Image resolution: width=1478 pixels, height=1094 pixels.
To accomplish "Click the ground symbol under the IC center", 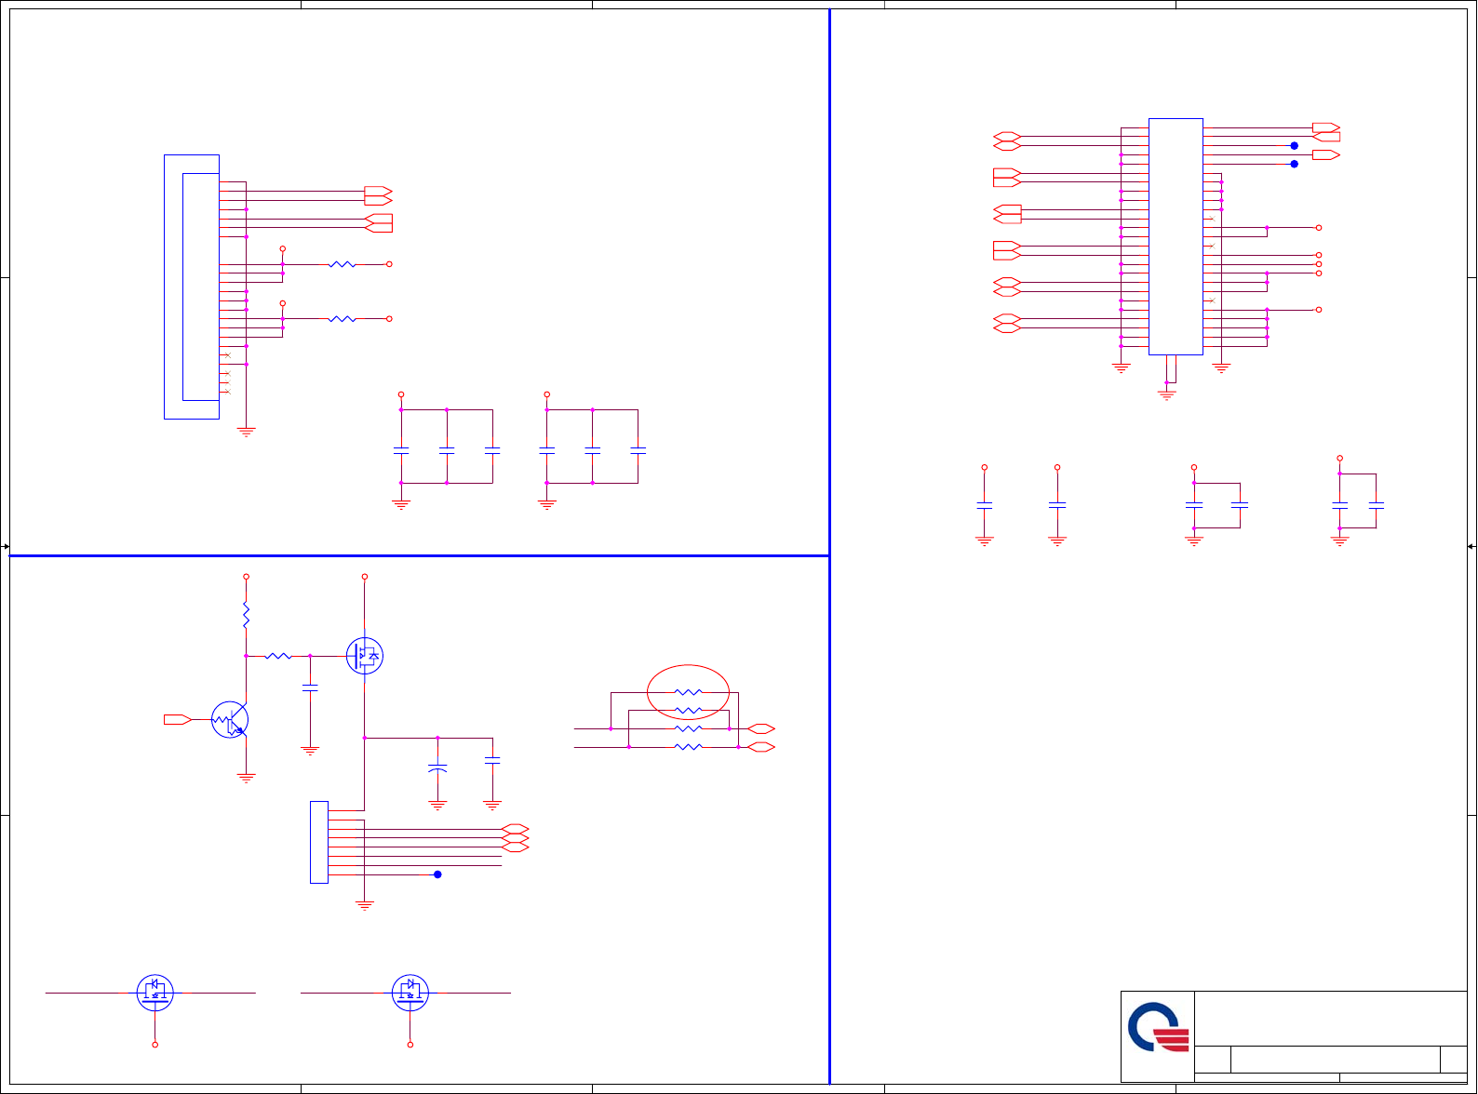I will (x=1166, y=395).
